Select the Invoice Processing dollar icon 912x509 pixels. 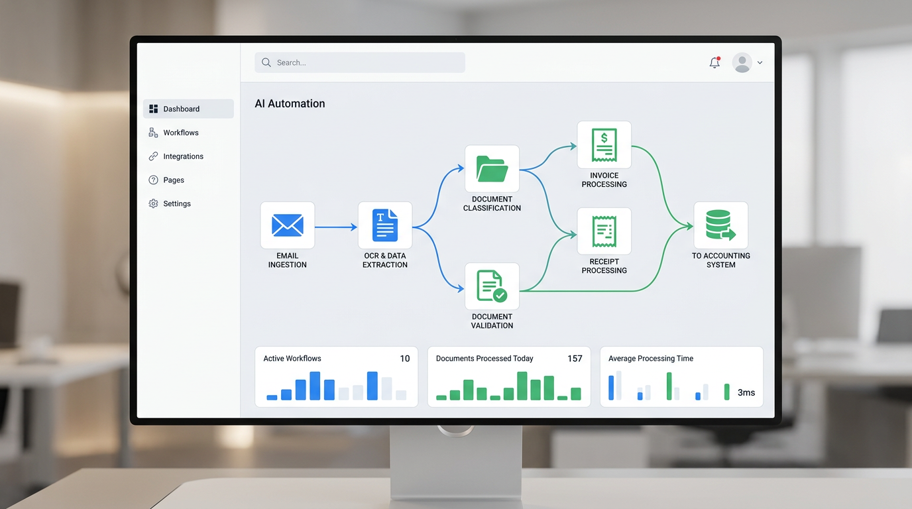point(604,145)
